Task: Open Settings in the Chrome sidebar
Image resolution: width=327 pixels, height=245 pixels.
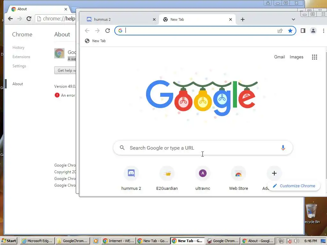Action: coord(19,66)
